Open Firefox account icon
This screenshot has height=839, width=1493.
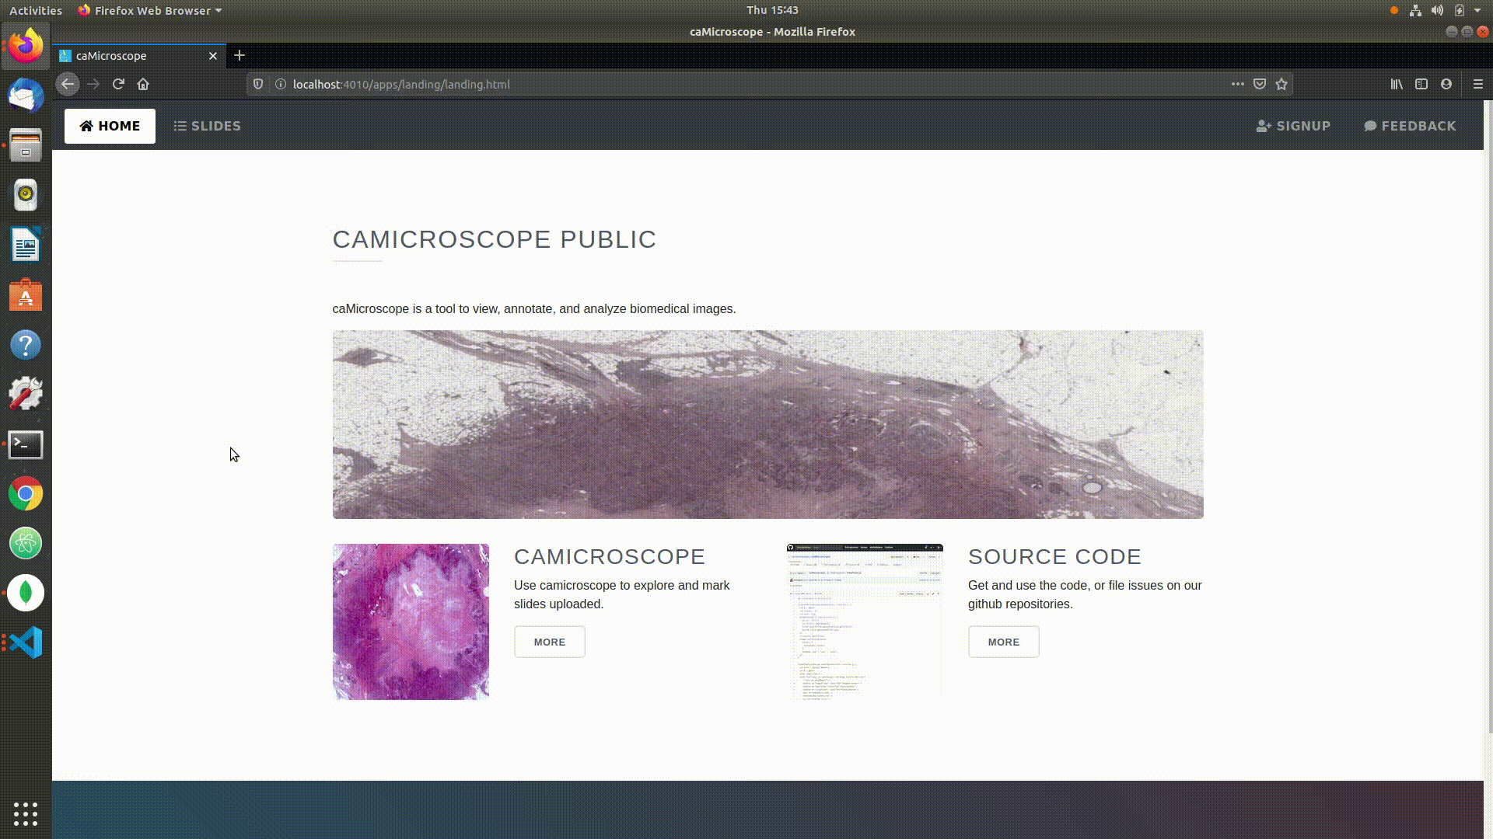coord(1446,84)
